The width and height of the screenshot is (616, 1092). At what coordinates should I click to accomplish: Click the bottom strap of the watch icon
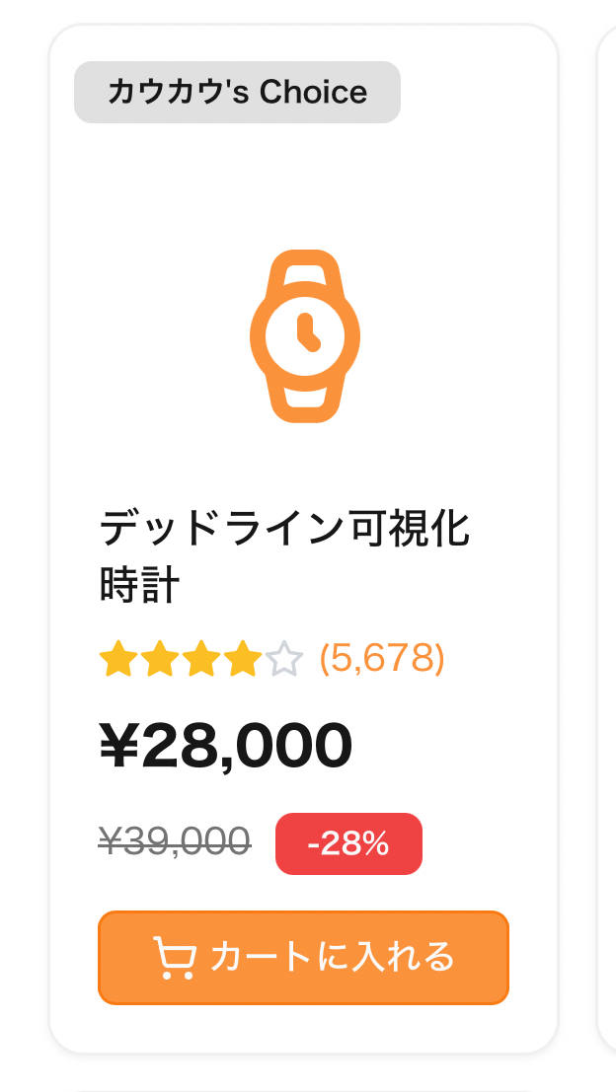point(304,405)
